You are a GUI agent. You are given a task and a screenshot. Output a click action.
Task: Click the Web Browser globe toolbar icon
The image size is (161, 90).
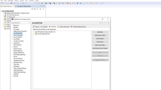[x=77, y=3]
